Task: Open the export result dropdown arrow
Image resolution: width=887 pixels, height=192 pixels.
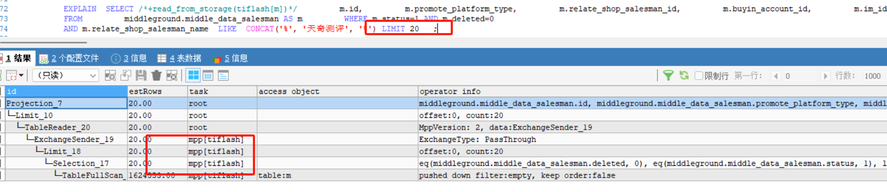Action: coord(21,76)
